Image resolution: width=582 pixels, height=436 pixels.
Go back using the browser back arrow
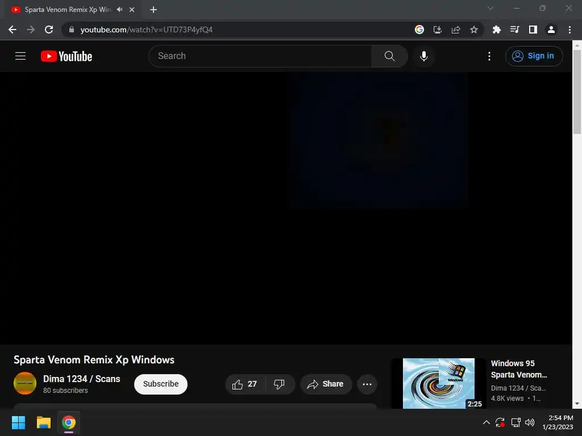point(13,30)
